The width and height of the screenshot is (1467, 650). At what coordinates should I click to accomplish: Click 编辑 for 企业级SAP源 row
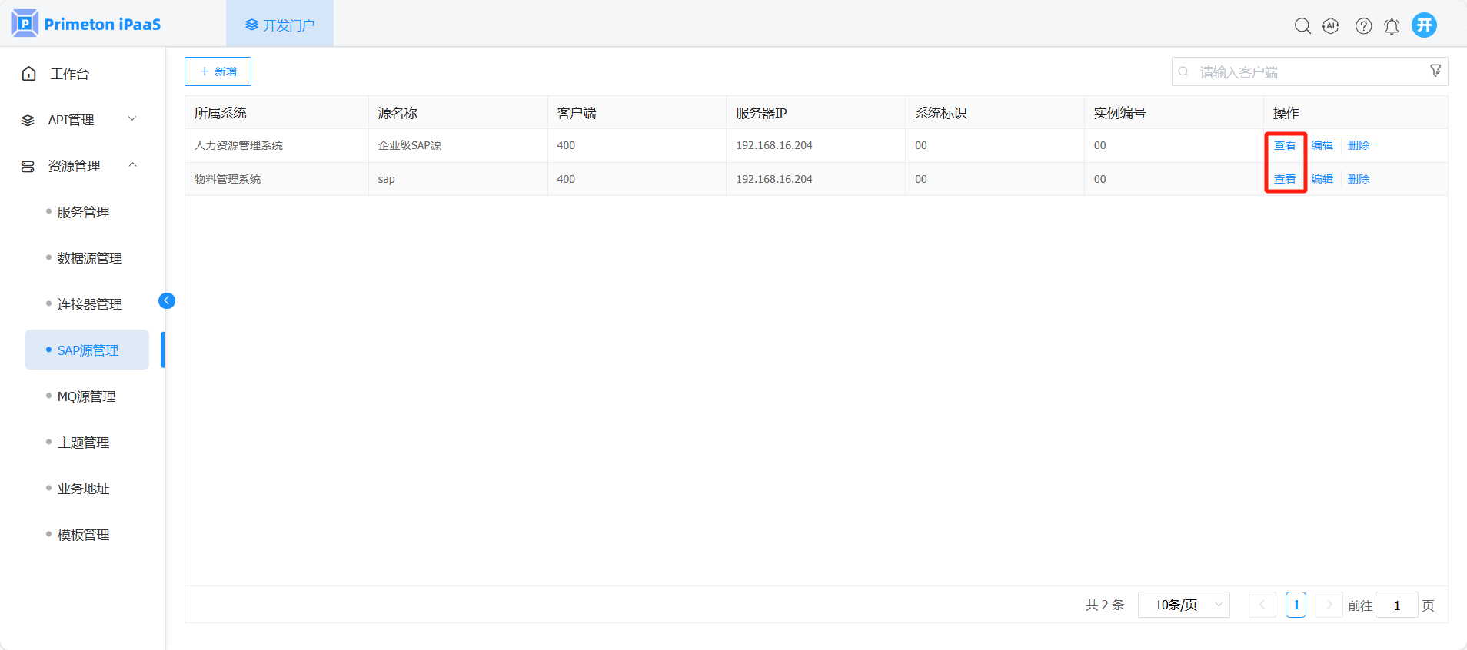pos(1322,145)
